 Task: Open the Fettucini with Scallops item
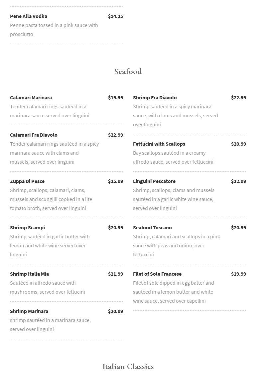(x=159, y=144)
